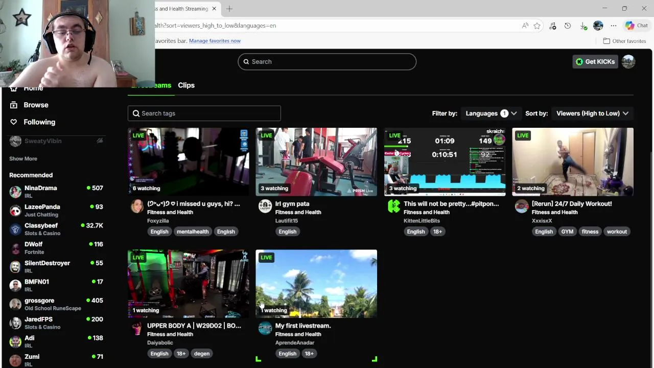Expand Show More in following list
This screenshot has height=368, width=654.
pos(23,159)
